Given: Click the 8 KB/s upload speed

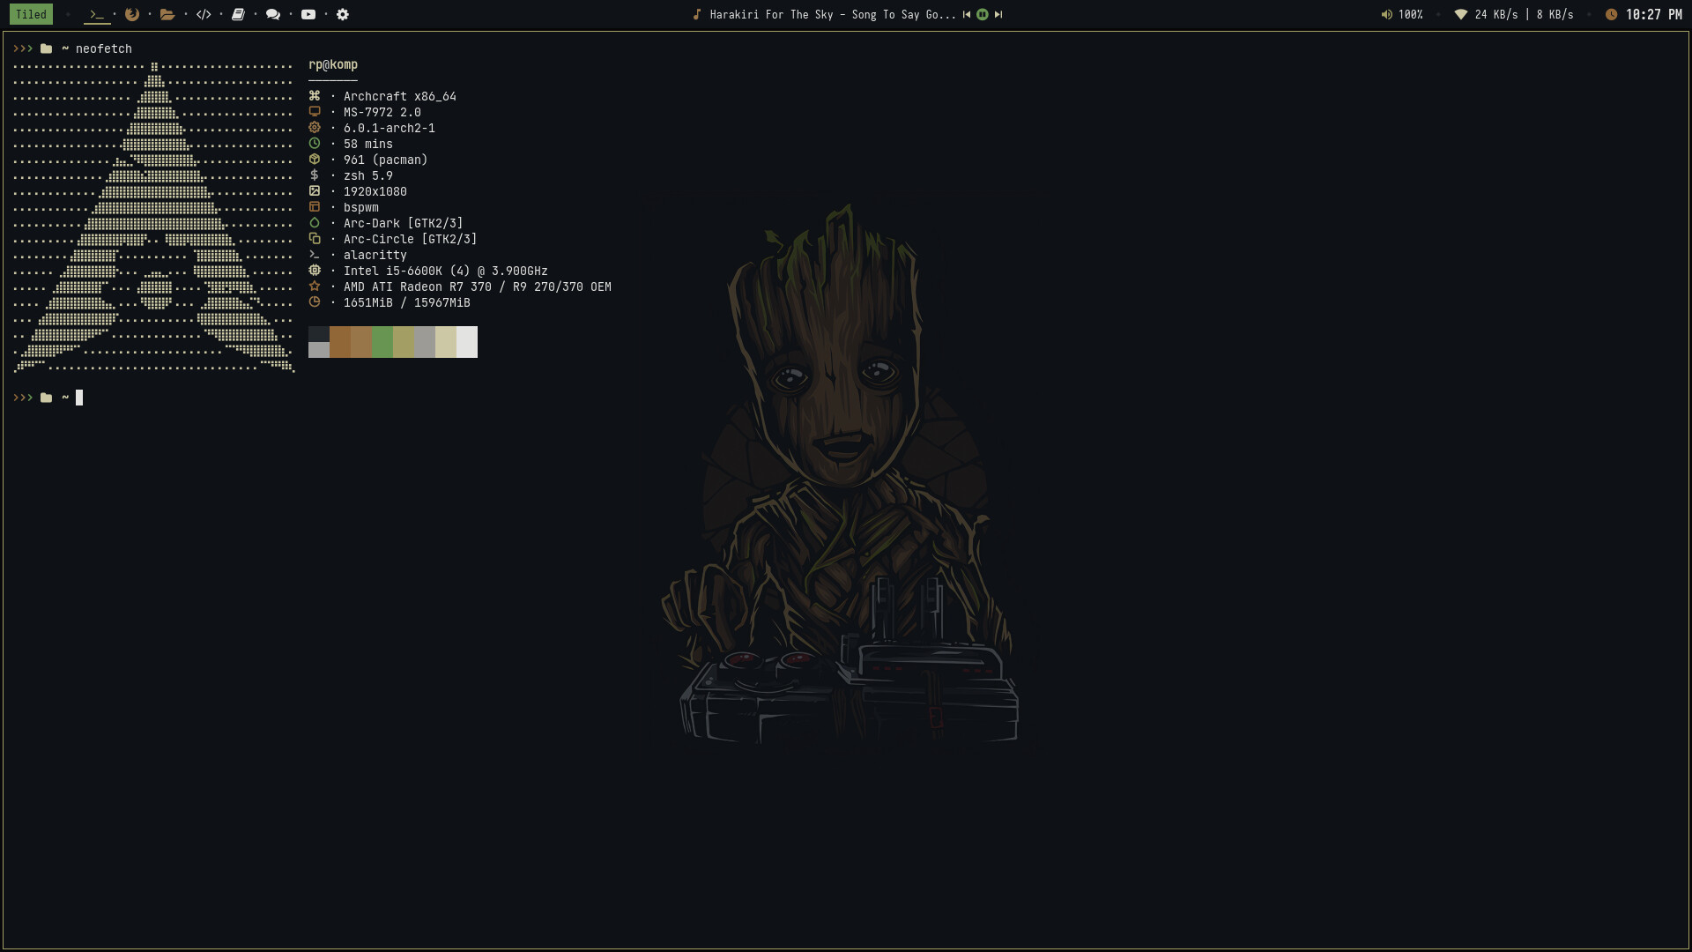Looking at the screenshot, I should (1555, 15).
